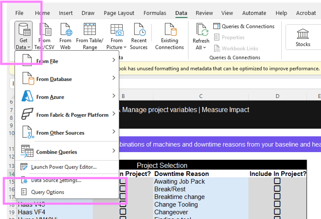Open Queries & Connections pane

[x=243, y=26]
